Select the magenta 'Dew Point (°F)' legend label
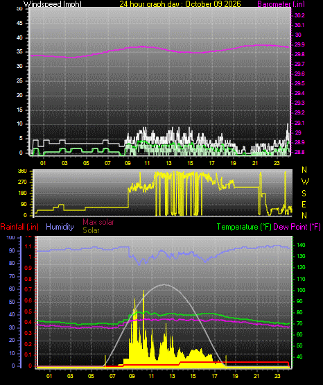 tap(297, 227)
